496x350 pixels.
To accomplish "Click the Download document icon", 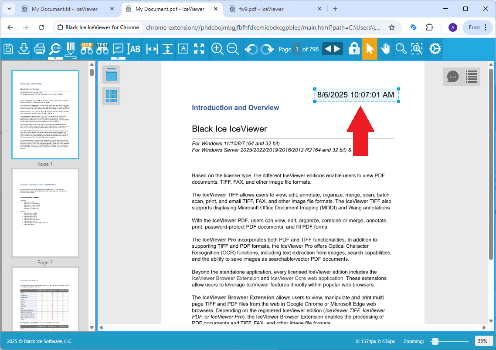I will click(x=24, y=49).
